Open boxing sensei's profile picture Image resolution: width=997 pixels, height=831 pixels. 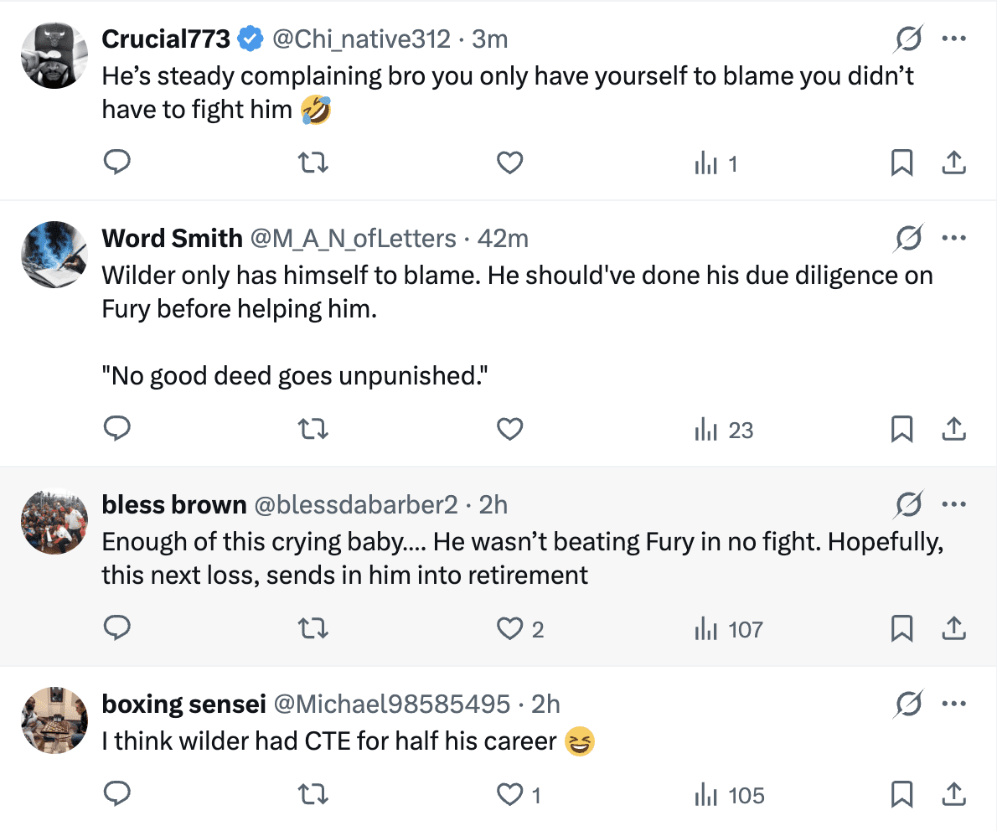pyautogui.click(x=54, y=720)
